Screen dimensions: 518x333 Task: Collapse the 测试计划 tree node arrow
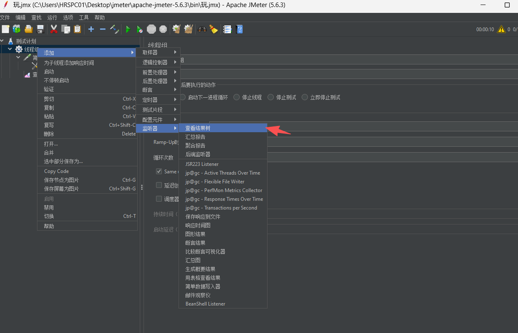(x=2, y=41)
